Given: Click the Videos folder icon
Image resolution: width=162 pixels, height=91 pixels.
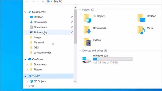Looking at the screenshot, I should (x=87, y=42).
